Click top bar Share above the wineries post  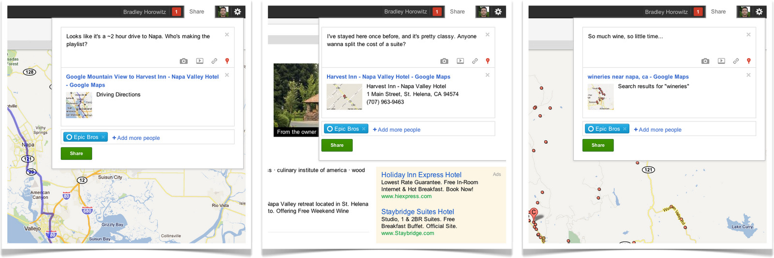point(718,12)
